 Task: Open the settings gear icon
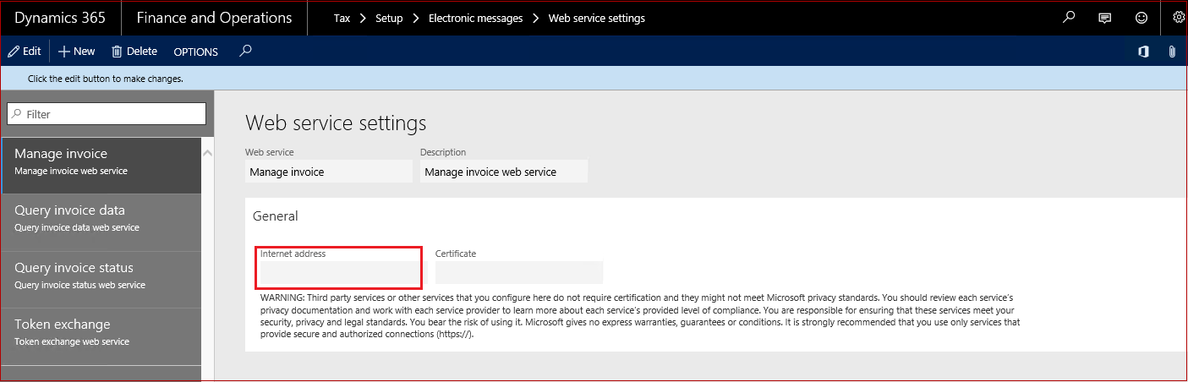coord(1179,17)
